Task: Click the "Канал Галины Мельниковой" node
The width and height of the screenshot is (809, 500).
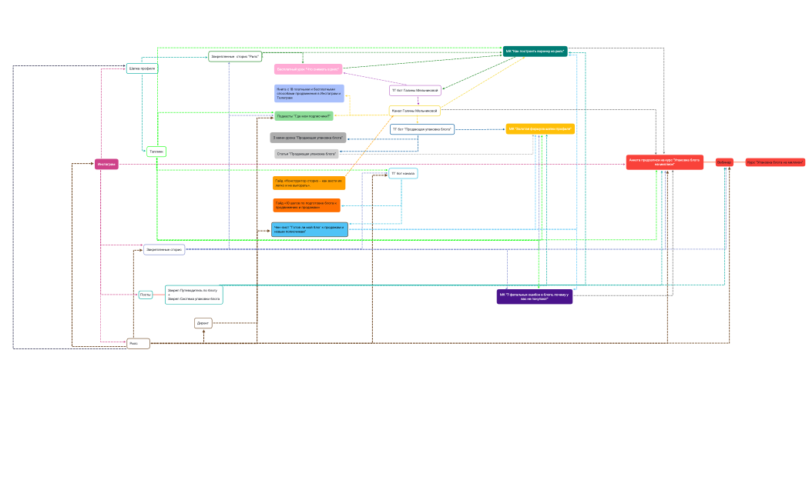Action: click(415, 111)
